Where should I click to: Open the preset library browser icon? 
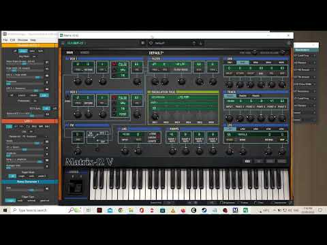(x=143, y=43)
